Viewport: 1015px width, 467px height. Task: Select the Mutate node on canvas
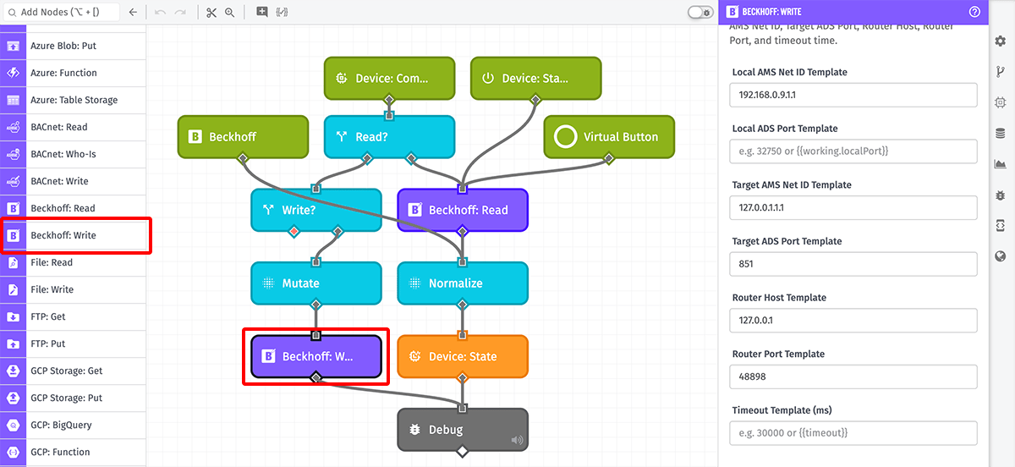316,283
